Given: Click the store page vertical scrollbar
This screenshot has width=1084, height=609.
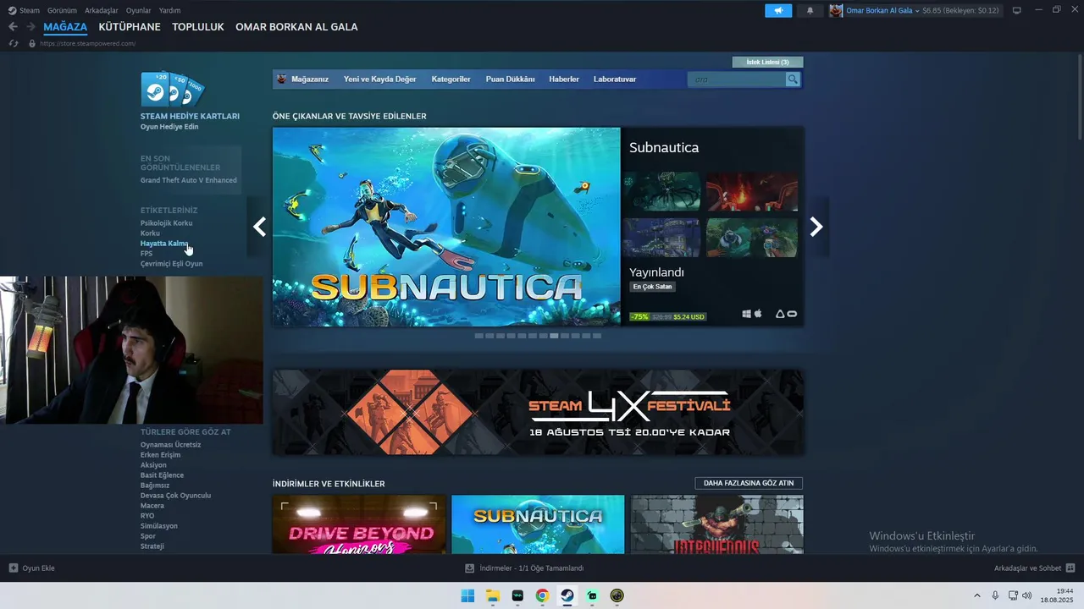Looking at the screenshot, I should (x=1079, y=97).
